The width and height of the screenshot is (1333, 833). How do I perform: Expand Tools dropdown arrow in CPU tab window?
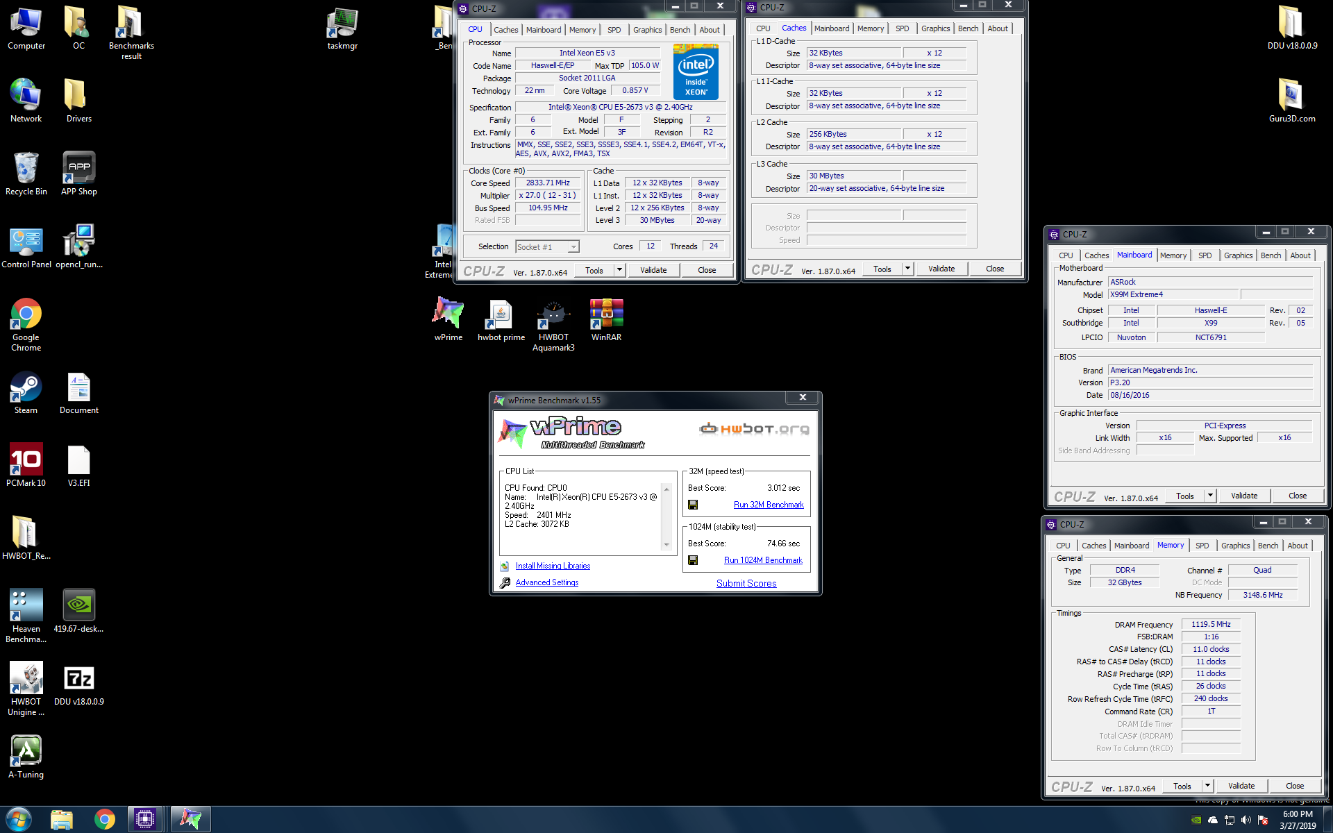[619, 270]
